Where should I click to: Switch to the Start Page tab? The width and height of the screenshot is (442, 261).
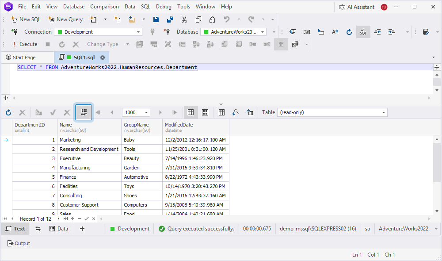pos(24,58)
